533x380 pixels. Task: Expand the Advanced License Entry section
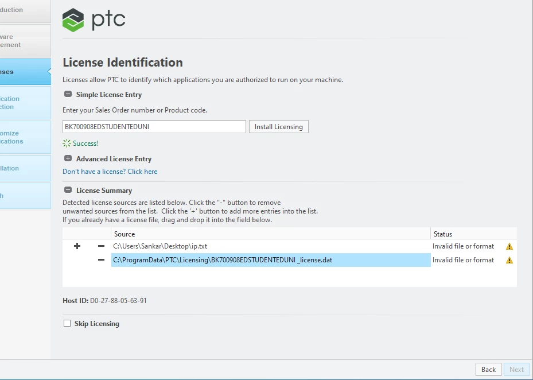tap(68, 158)
